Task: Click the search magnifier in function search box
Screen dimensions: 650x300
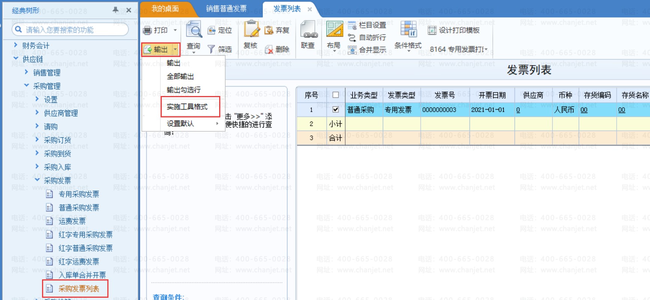Action: [18, 29]
